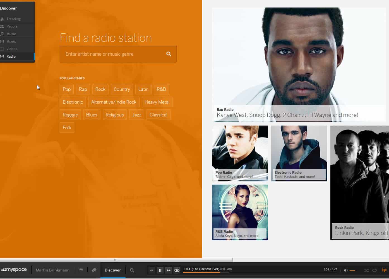Click the myspace logo in bottom bar

14,270
